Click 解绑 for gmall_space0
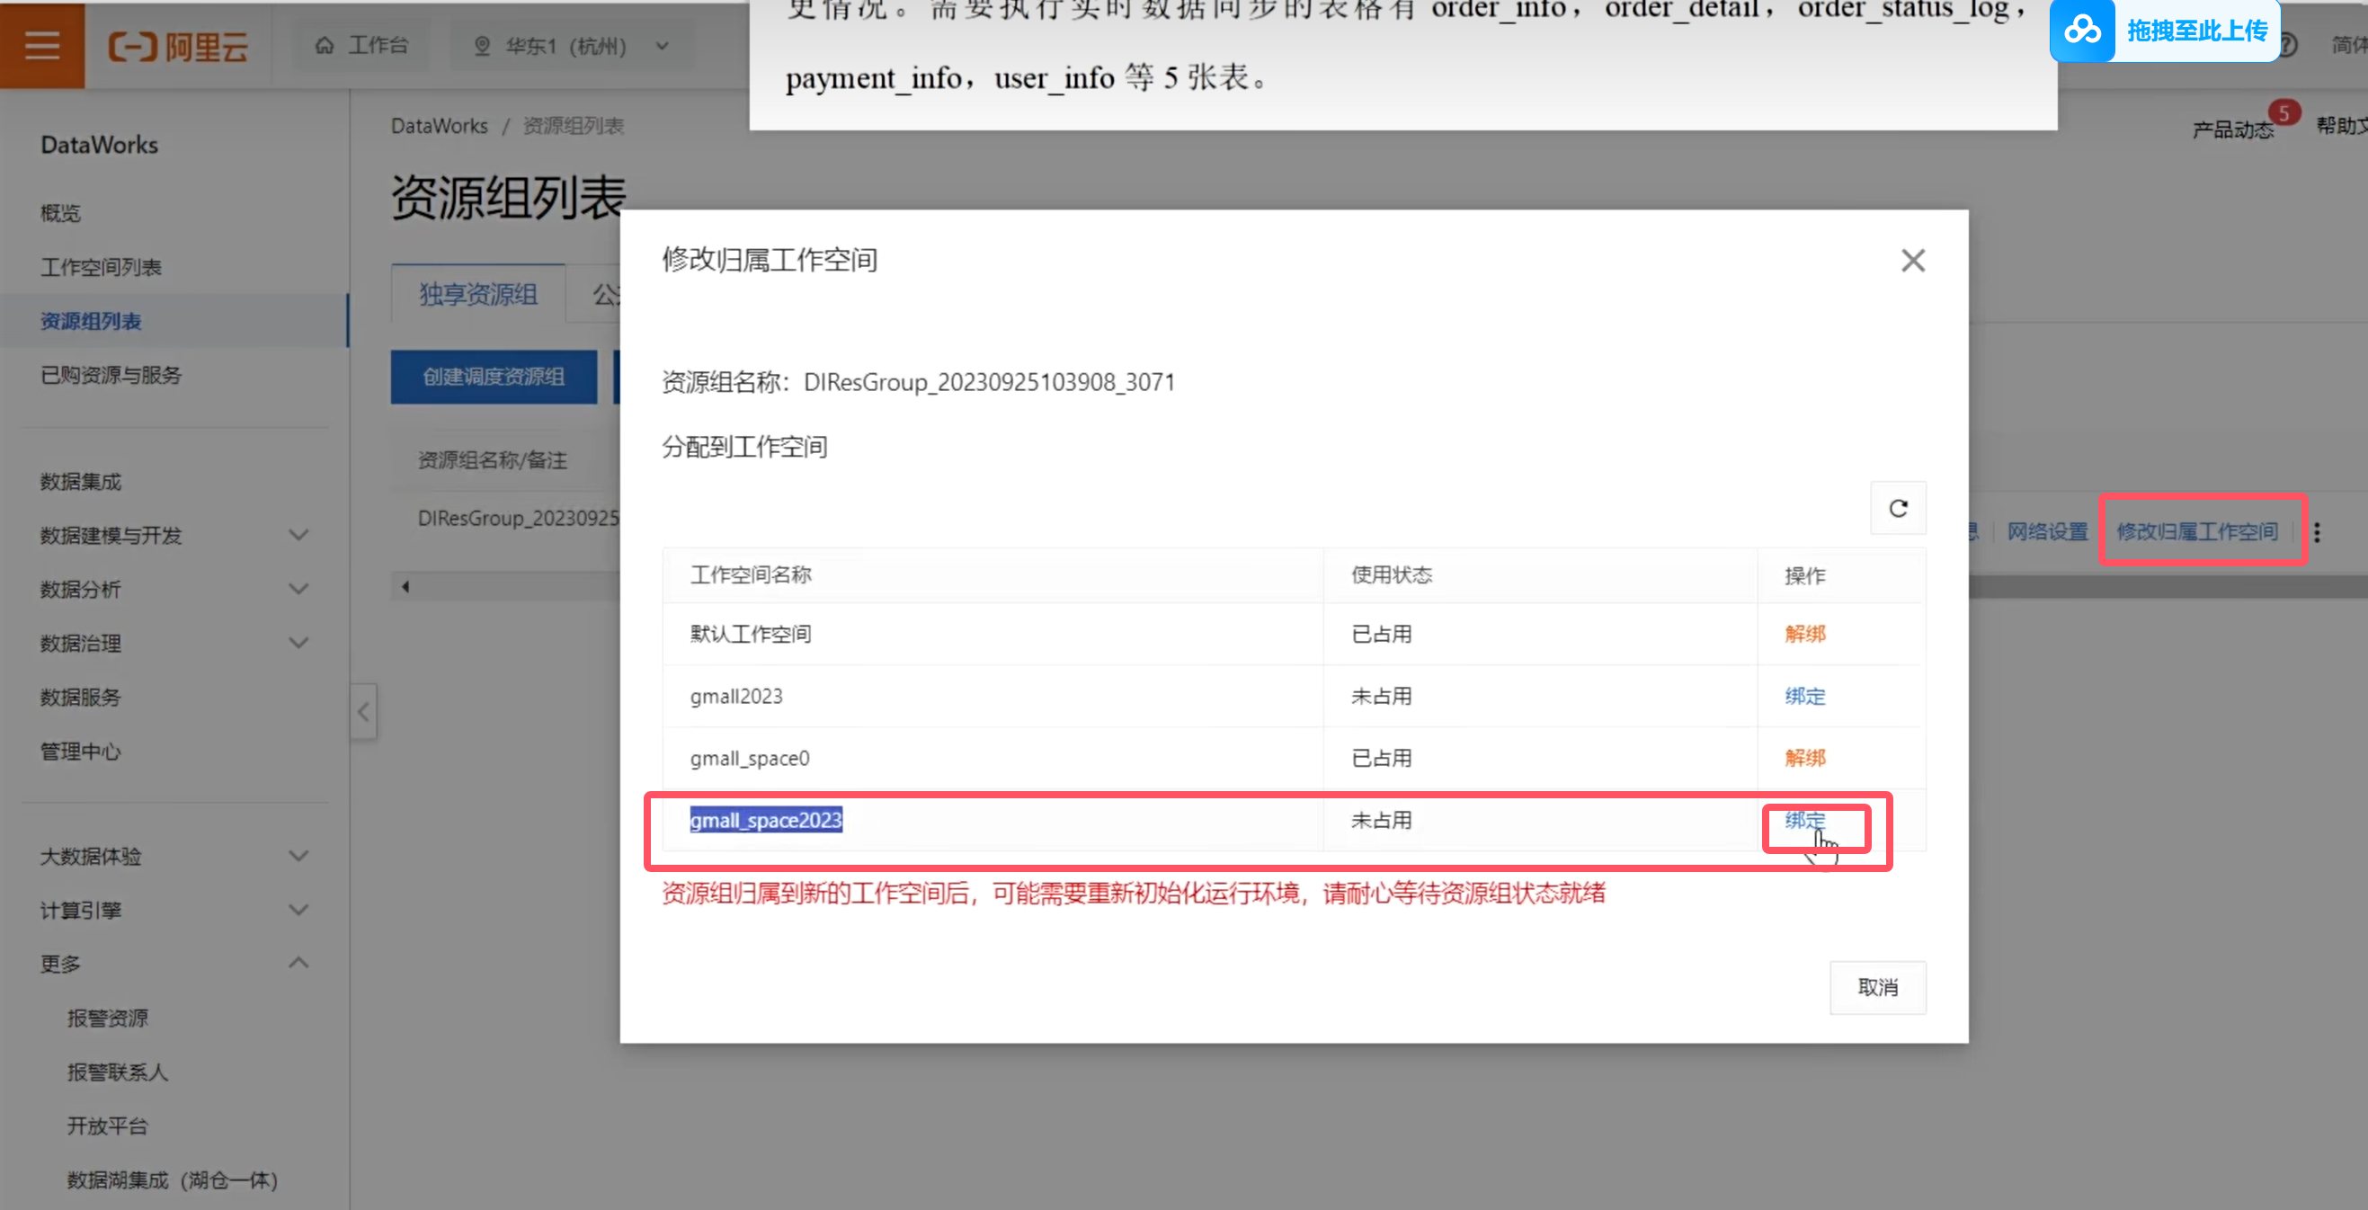Image resolution: width=2368 pixels, height=1210 pixels. point(1804,758)
